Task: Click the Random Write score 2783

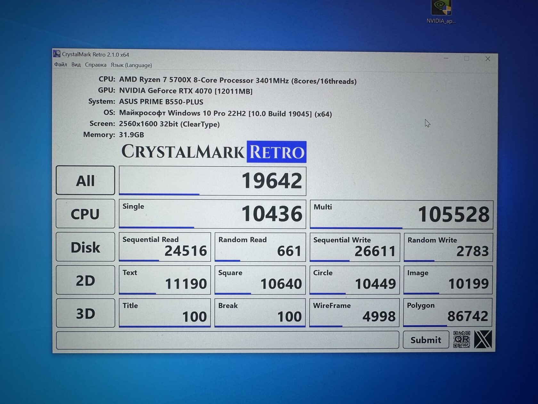Action: 448,248
